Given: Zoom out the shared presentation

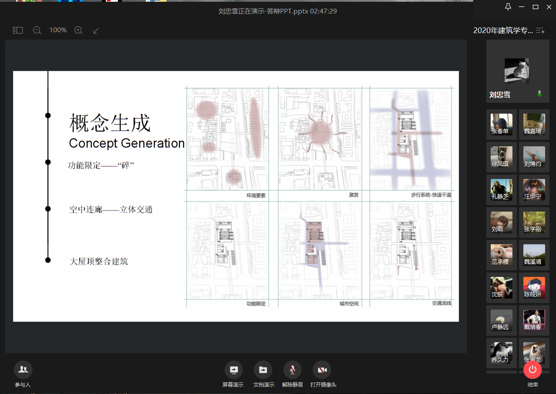Looking at the screenshot, I should point(37,30).
